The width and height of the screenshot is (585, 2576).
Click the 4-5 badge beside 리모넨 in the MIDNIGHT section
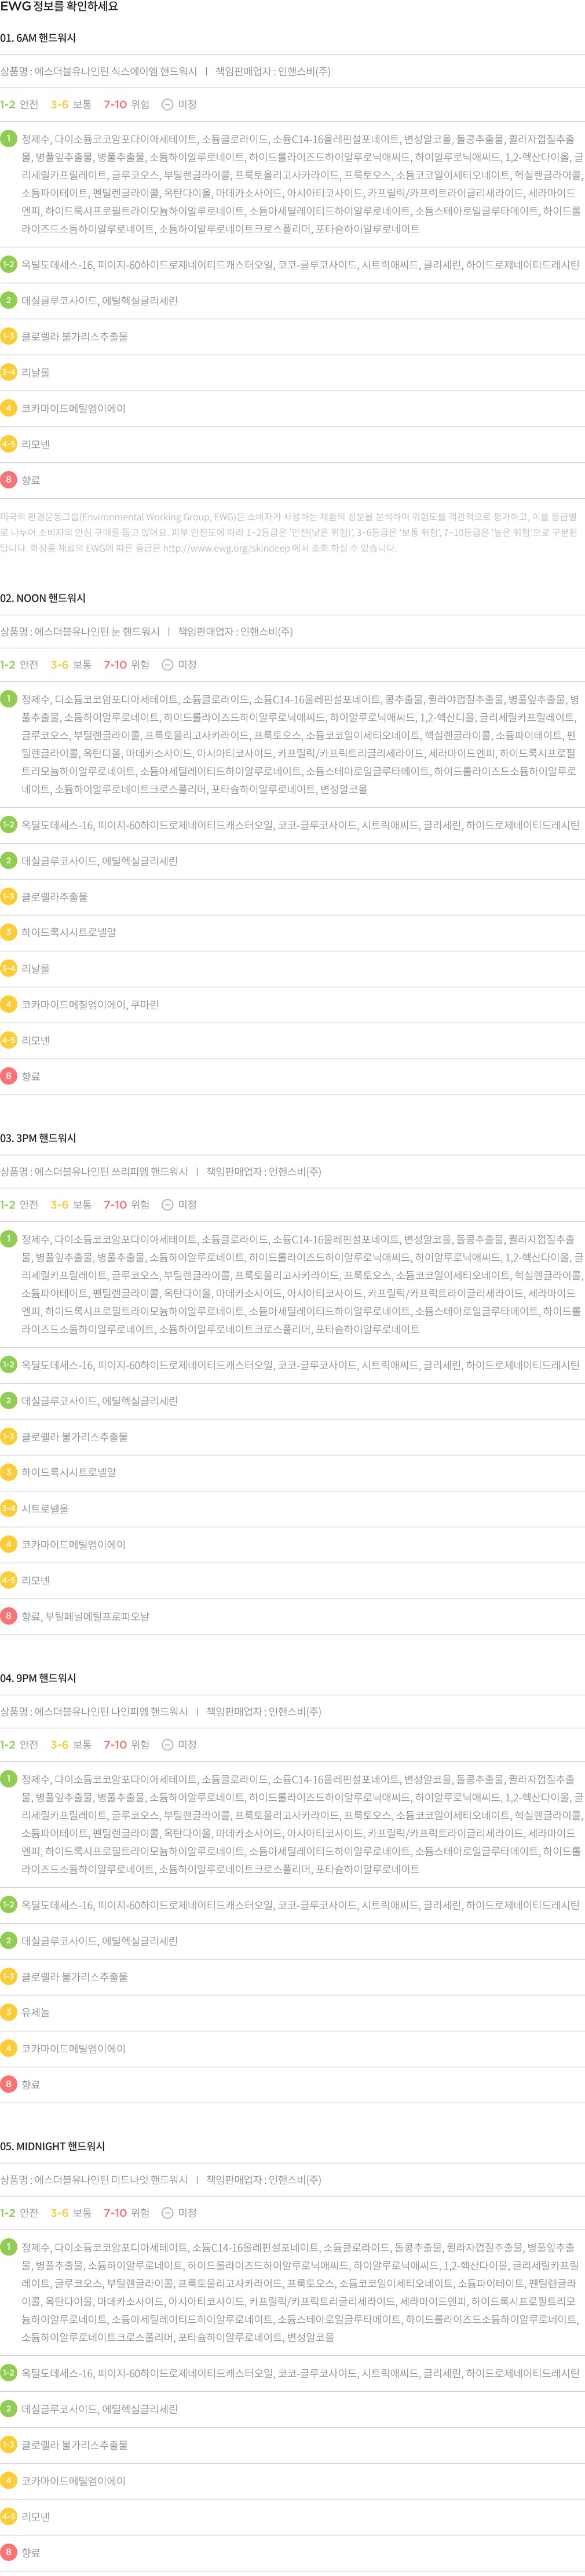(x=9, y=2515)
